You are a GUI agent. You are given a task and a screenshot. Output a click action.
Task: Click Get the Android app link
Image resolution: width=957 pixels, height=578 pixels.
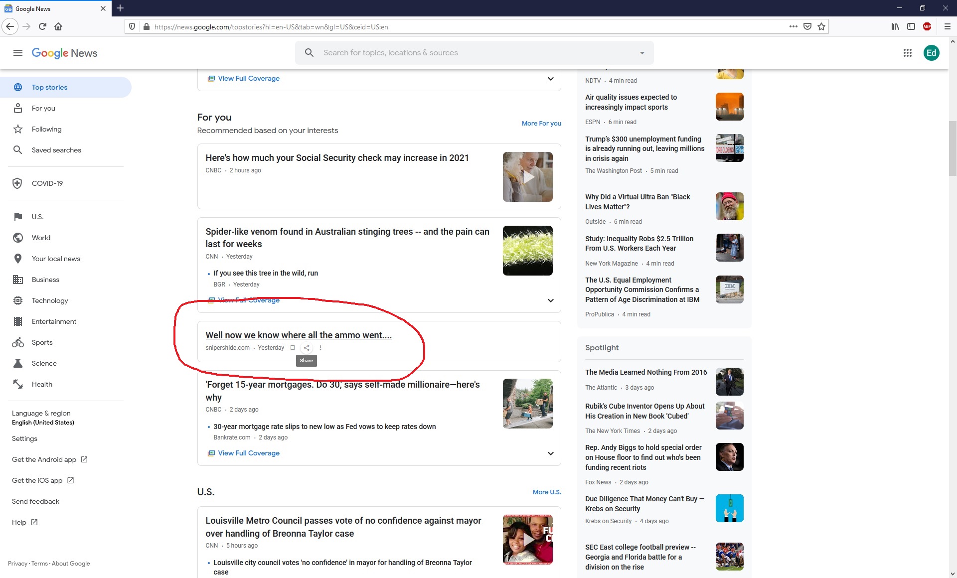tap(49, 459)
